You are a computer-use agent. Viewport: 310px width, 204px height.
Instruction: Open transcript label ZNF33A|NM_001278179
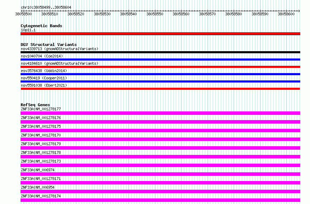click(x=41, y=144)
